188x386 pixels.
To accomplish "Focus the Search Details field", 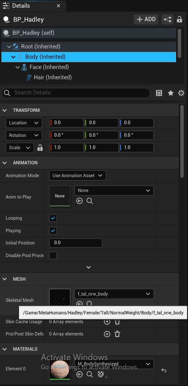I will coord(80,93).
